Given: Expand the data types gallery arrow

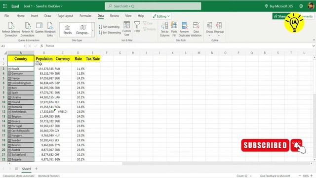Looking at the screenshot, I should point(93,30).
